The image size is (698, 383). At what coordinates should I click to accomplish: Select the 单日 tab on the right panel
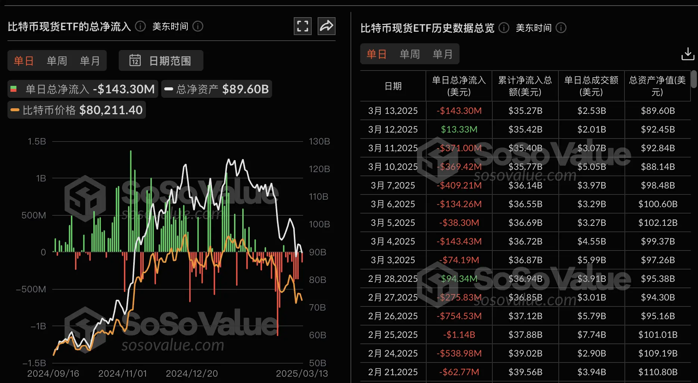coord(376,54)
